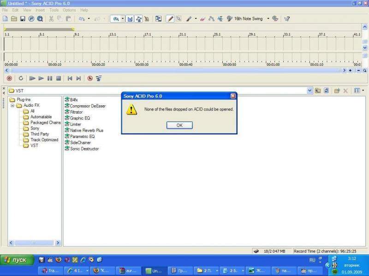Select the Erase tool
The height and width of the screenshot is (276, 369).
pos(202,19)
